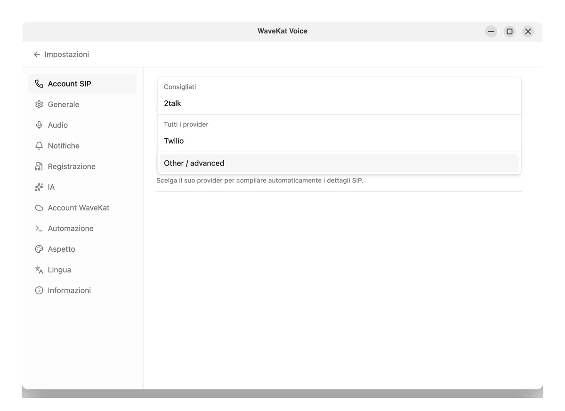Switch to the Lingua section
The width and height of the screenshot is (565, 411).
tap(82, 270)
